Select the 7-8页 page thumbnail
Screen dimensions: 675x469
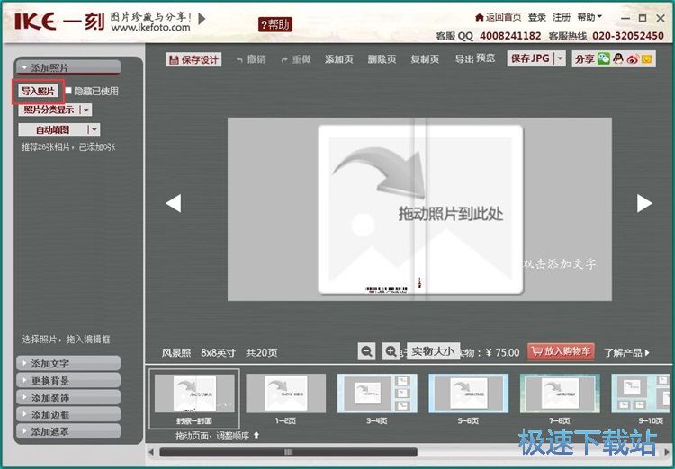[560, 399]
